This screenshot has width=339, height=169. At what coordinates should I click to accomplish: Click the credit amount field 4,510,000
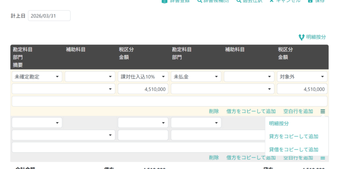click(302, 89)
